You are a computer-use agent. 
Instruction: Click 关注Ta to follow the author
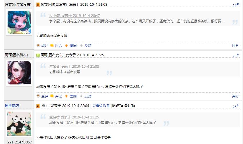point(130,106)
